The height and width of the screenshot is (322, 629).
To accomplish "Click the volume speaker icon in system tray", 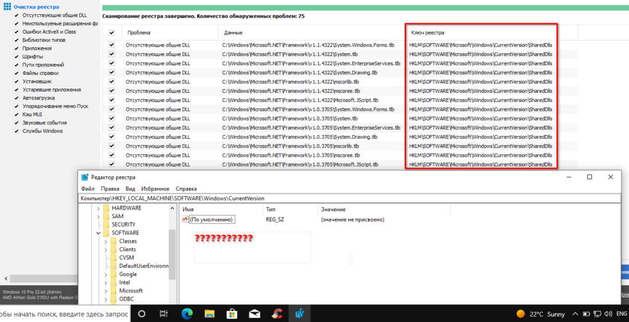I will 608,314.
